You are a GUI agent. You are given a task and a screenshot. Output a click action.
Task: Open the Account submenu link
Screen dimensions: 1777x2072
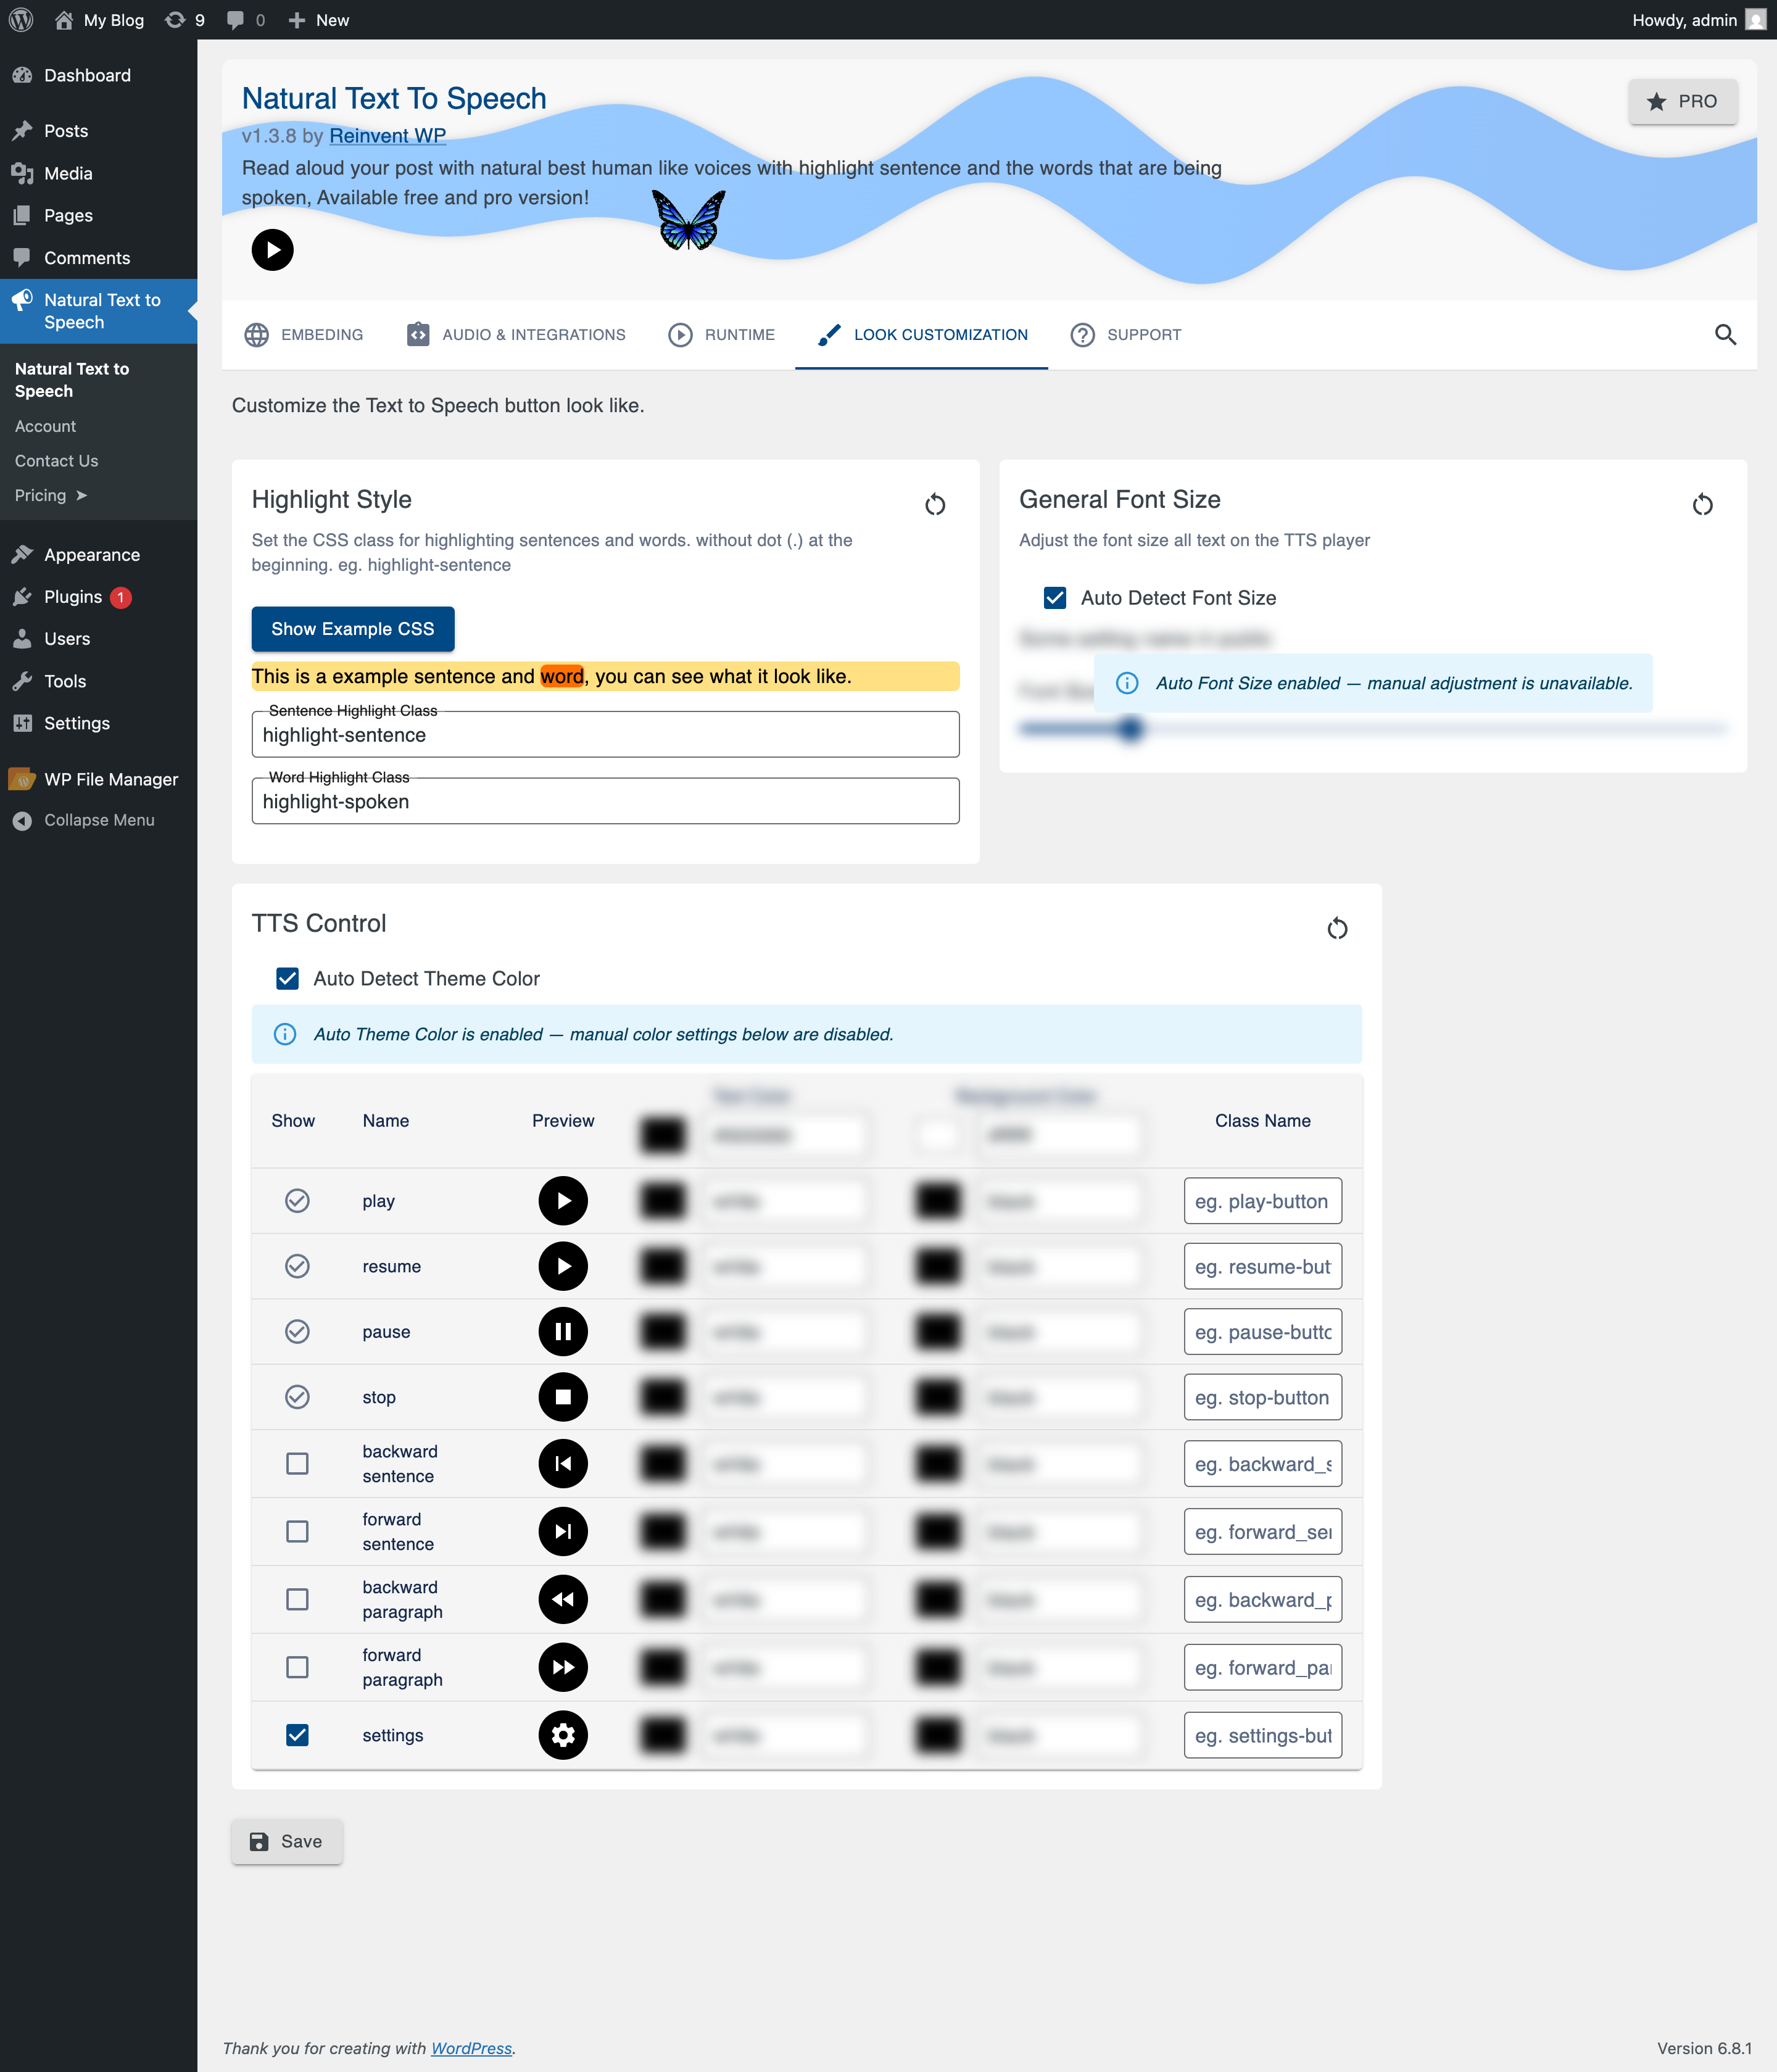[46, 427]
